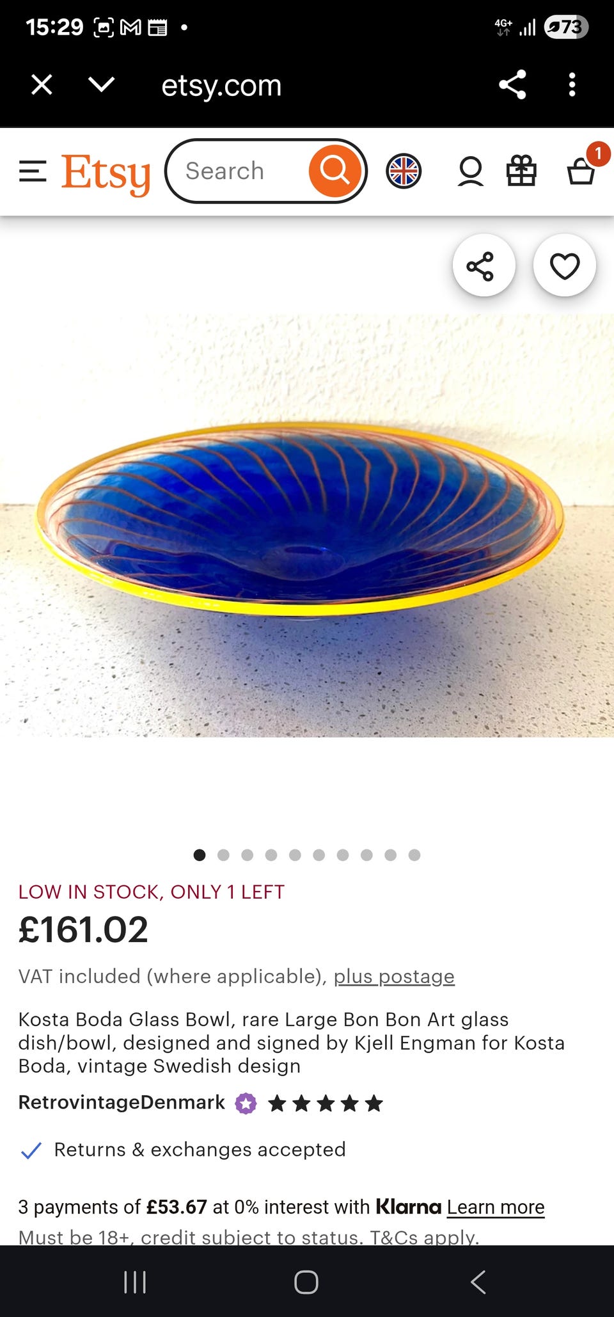Open the UK flag region selector
The image size is (614, 1317).
click(x=404, y=171)
